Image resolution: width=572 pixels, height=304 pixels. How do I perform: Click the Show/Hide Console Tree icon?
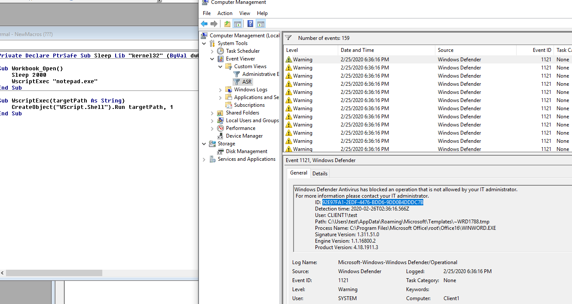(x=237, y=24)
